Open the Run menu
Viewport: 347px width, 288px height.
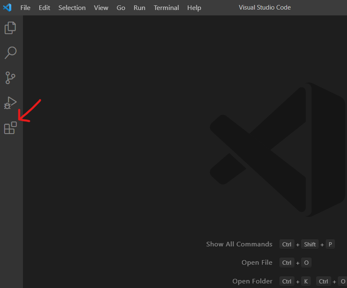point(139,7)
